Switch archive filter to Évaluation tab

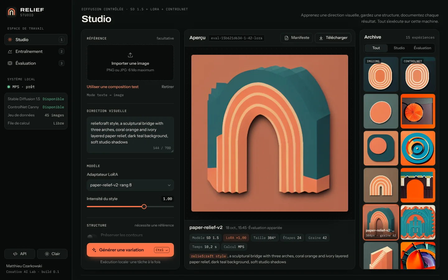(x=422, y=48)
